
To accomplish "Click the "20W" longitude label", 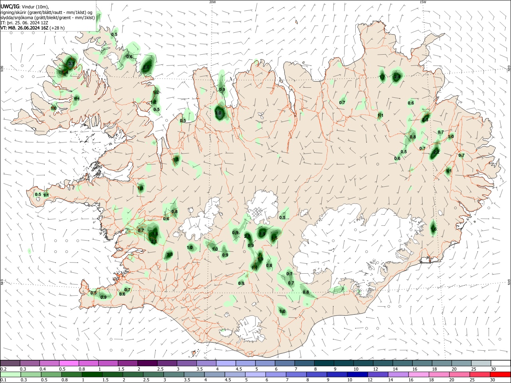I will [x=212, y=2].
